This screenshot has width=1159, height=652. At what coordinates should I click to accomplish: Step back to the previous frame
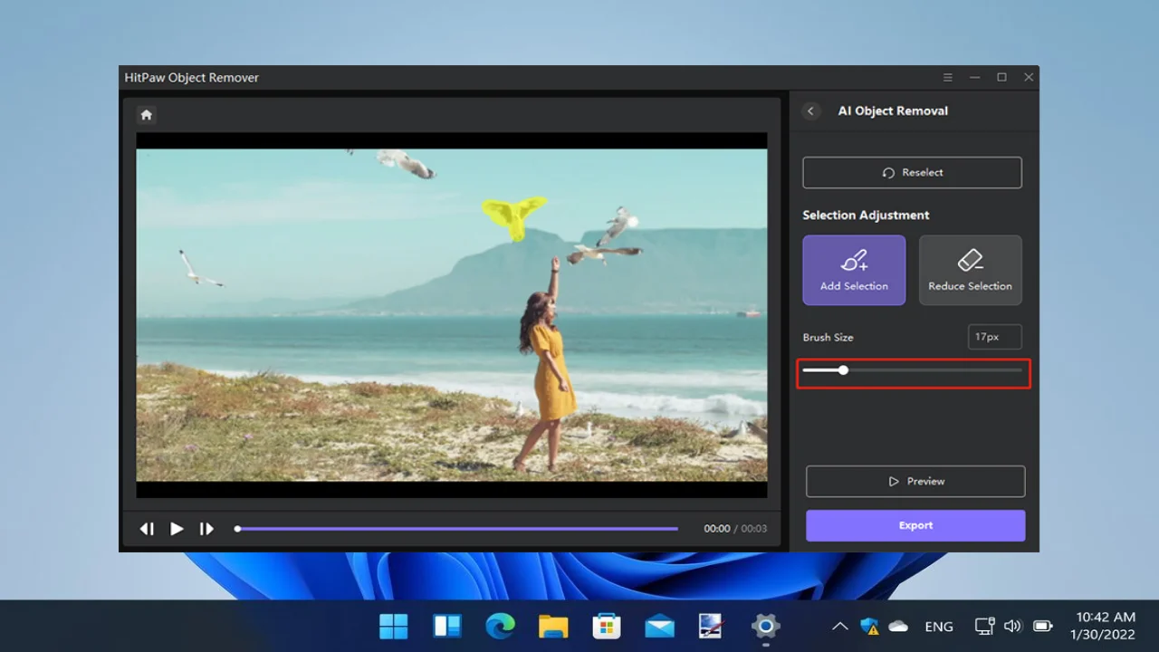147,529
